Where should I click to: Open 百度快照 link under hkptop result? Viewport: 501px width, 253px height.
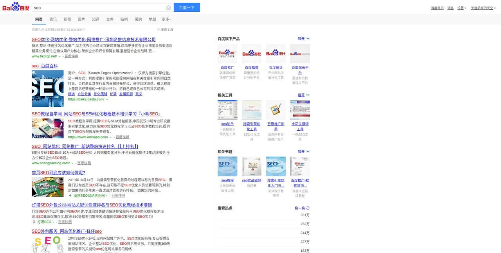click(x=71, y=56)
